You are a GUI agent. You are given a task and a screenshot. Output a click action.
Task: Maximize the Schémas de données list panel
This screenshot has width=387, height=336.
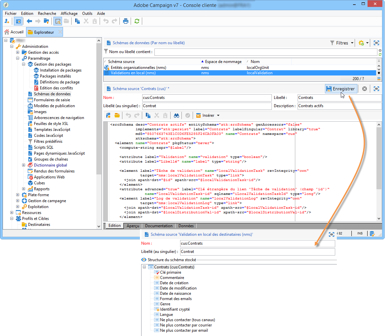pos(376,43)
